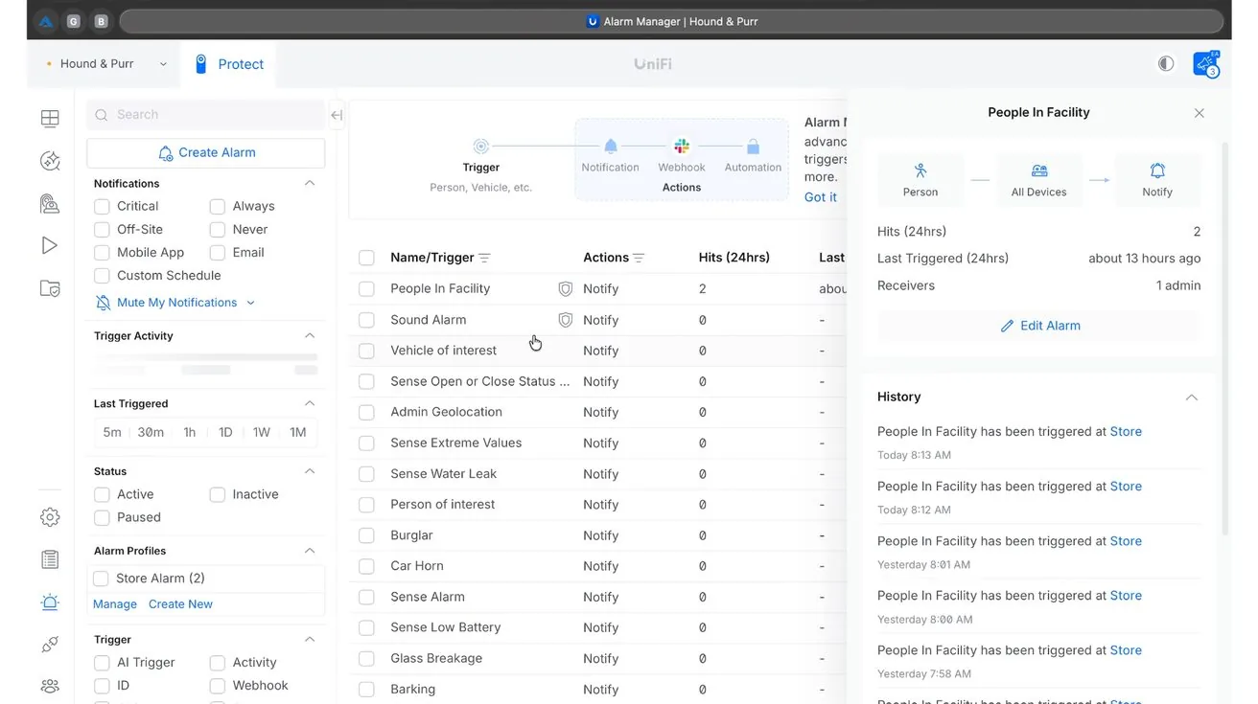Open the users group icon in sidebar
The image size is (1258, 704).
(x=50, y=686)
